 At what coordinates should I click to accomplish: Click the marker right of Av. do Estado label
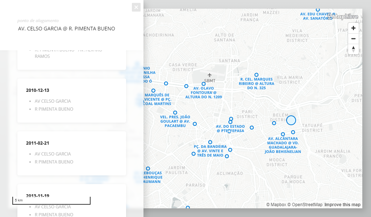pyautogui.click(x=252, y=128)
